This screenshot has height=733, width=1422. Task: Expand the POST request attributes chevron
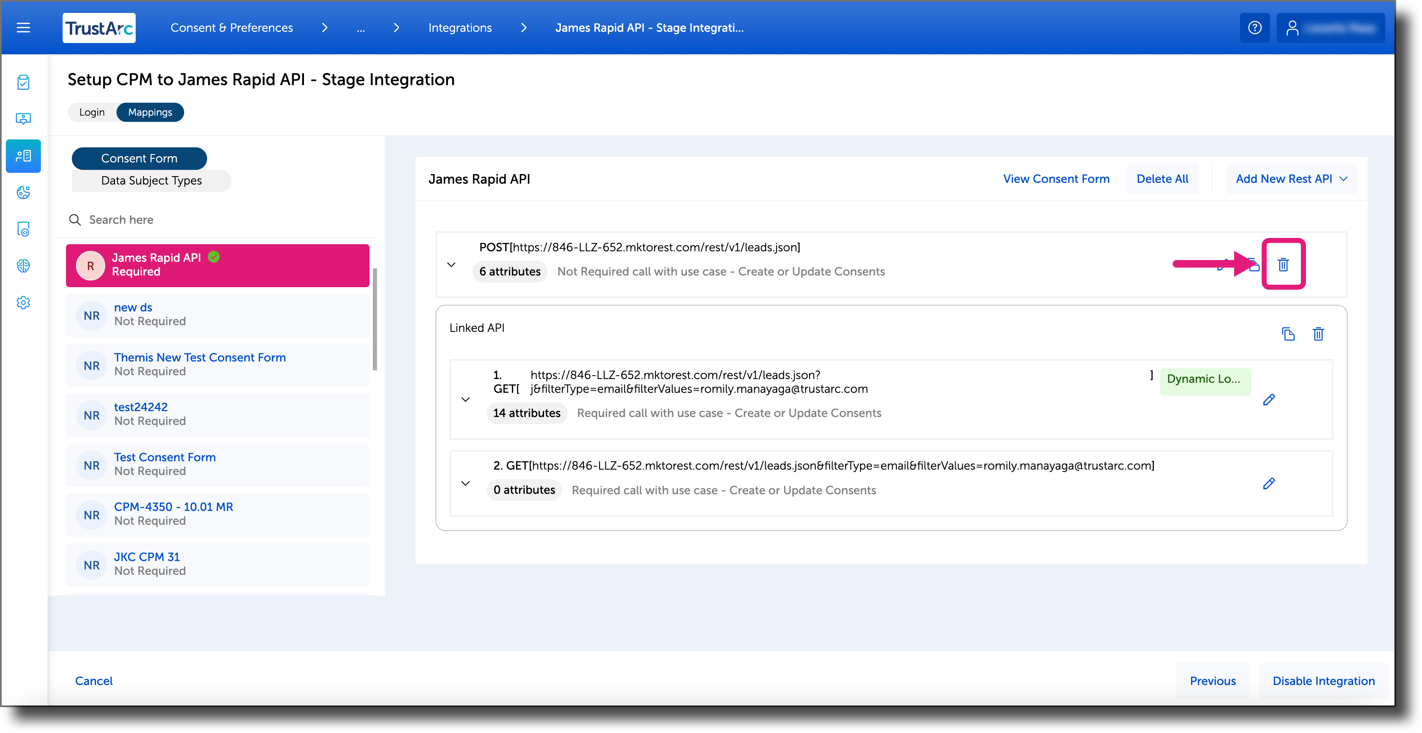pos(451,264)
